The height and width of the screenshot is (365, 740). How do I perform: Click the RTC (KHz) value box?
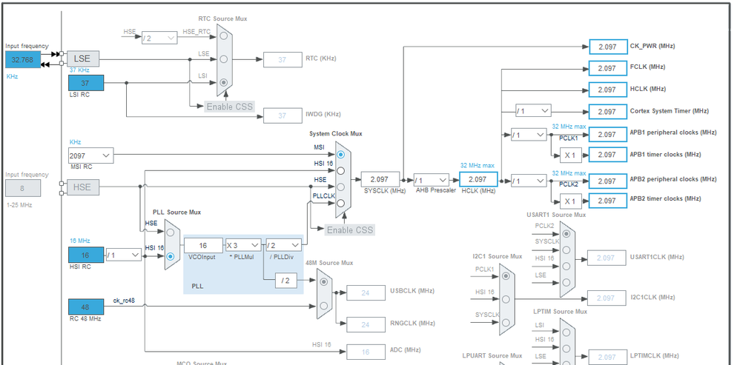(283, 60)
